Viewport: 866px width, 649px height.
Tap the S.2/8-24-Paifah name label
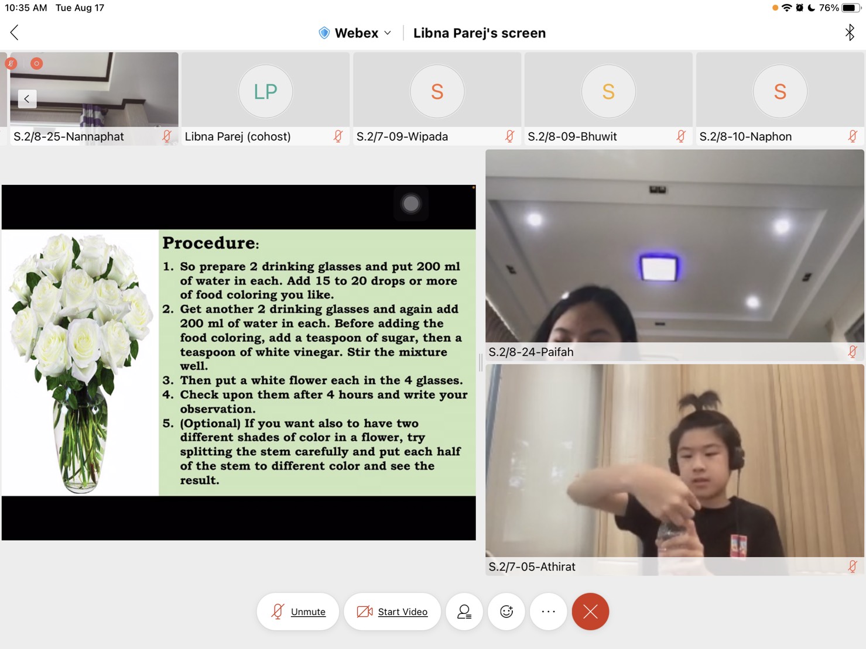[x=531, y=352]
